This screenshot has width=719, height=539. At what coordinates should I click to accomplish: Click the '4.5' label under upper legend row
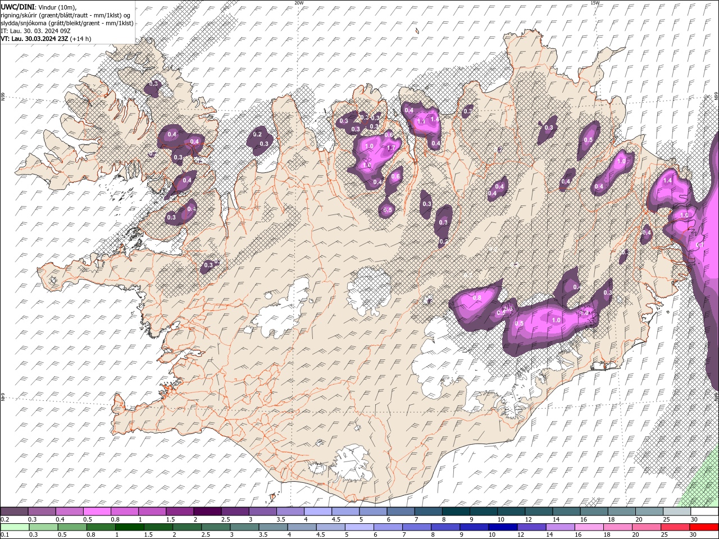[336, 519]
